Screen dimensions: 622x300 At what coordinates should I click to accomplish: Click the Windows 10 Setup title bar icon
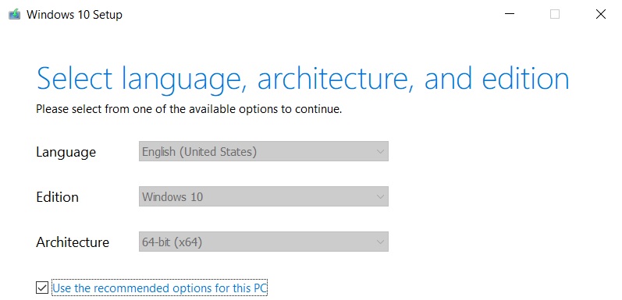click(14, 15)
